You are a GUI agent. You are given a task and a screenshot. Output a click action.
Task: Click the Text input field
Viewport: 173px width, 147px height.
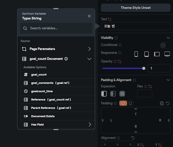[x=135, y=26]
